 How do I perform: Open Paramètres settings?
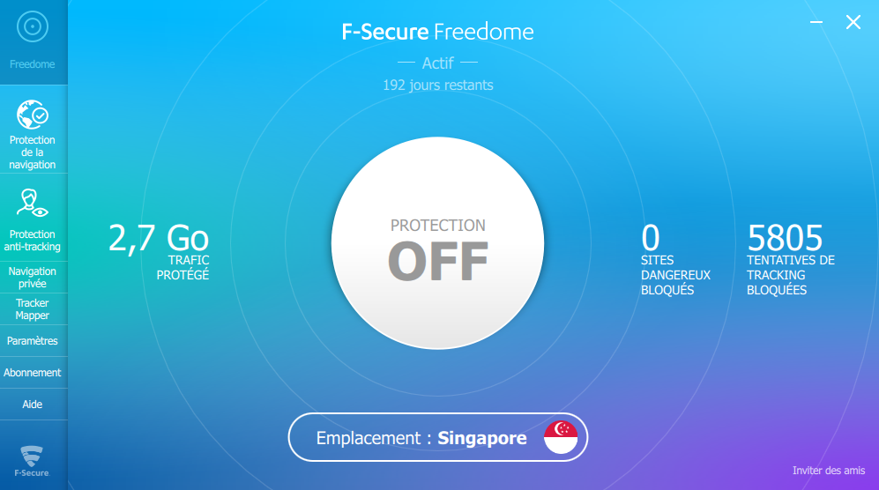[x=33, y=341]
